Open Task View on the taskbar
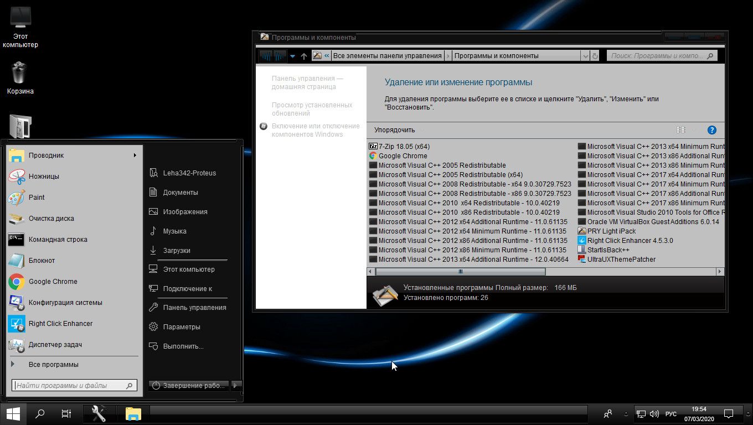Screen dimensions: 753x425 tap(66, 413)
